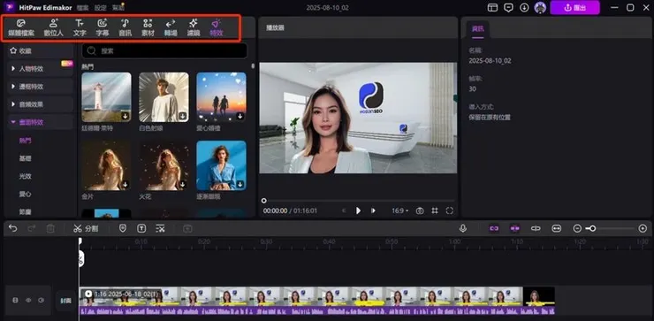Click the 封面 cover button
This screenshot has width=654, height=321.
pos(66,301)
